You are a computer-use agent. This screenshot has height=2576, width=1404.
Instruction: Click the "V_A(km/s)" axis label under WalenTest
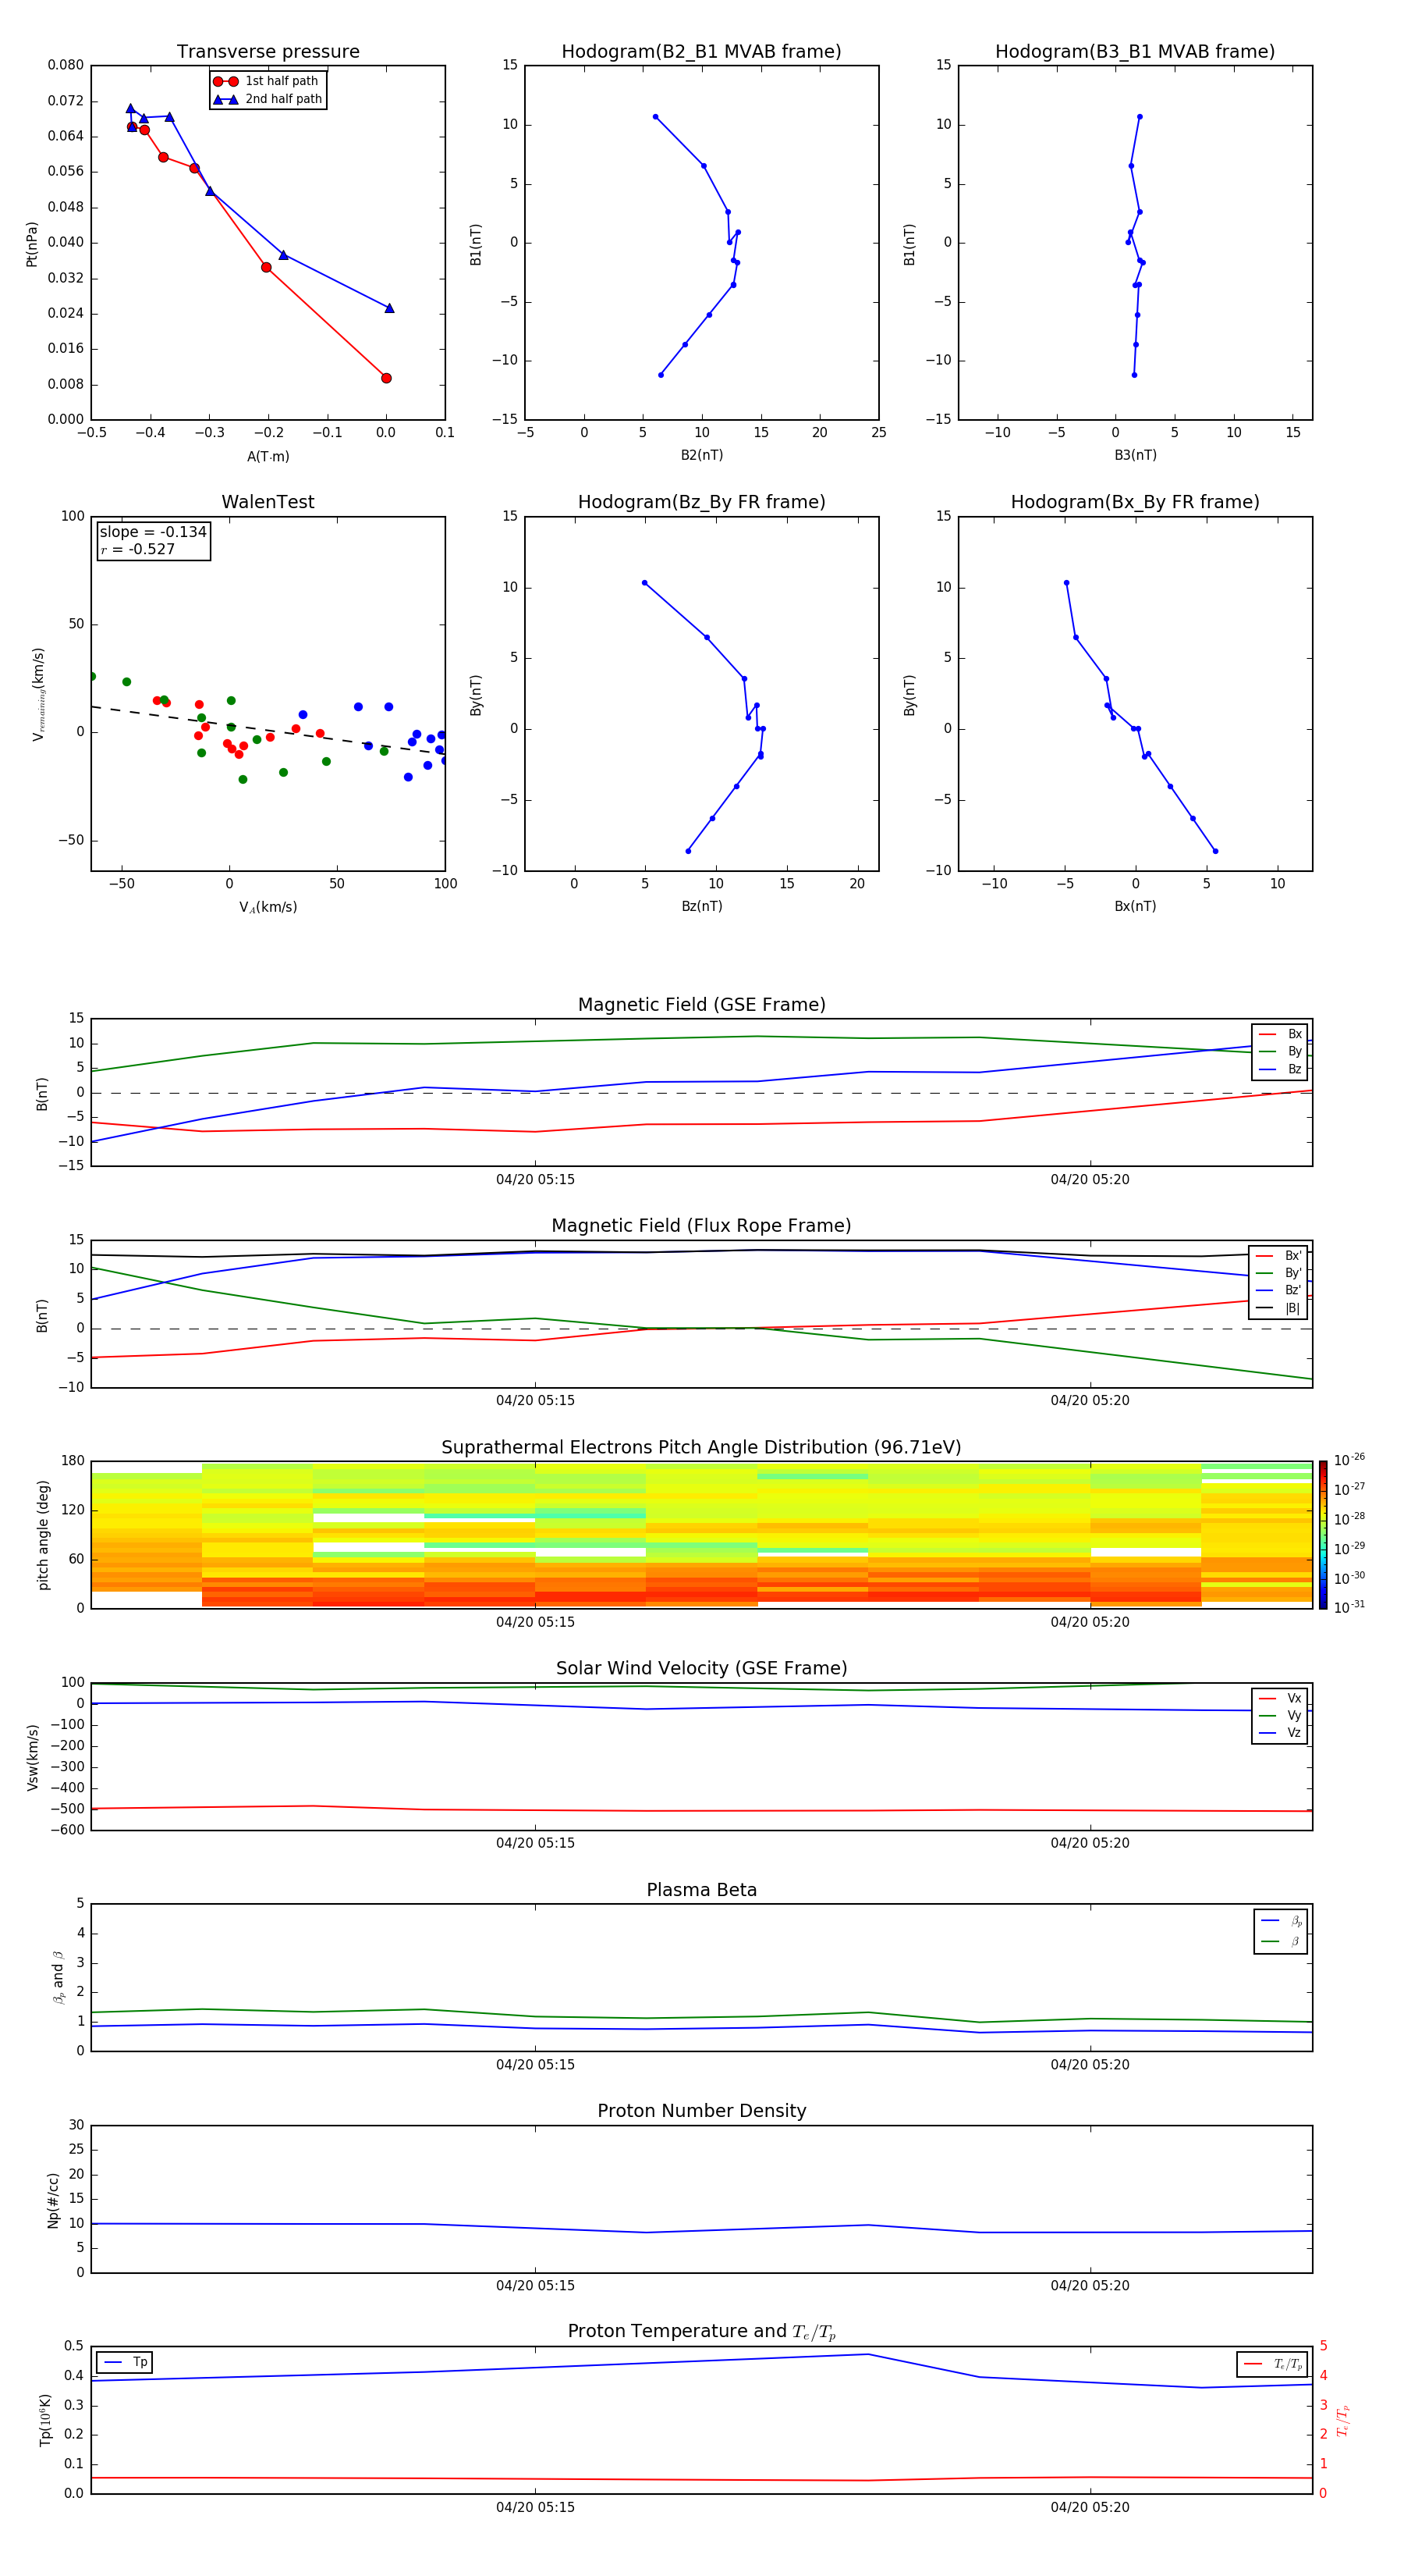[268, 907]
